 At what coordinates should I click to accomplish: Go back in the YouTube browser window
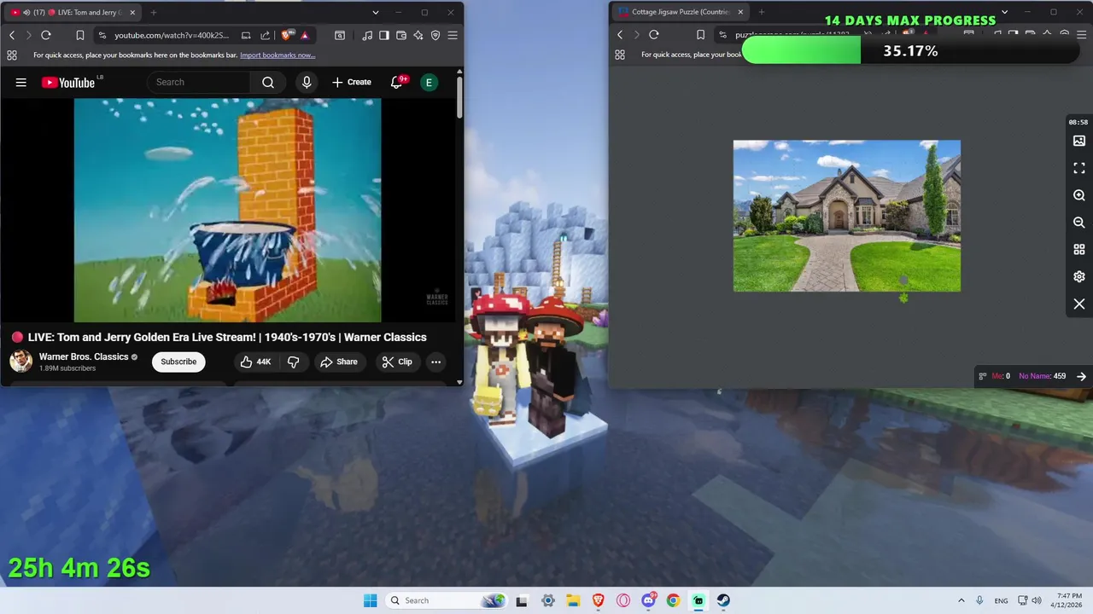[12, 35]
